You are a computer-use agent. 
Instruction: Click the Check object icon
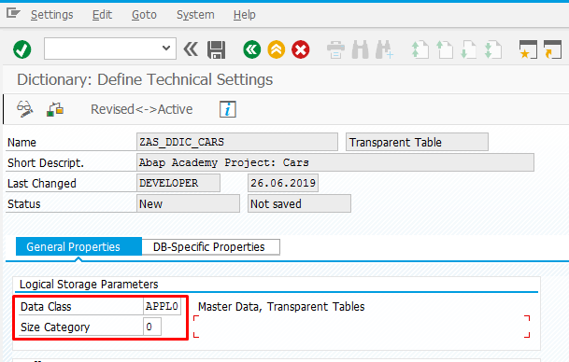(55, 109)
